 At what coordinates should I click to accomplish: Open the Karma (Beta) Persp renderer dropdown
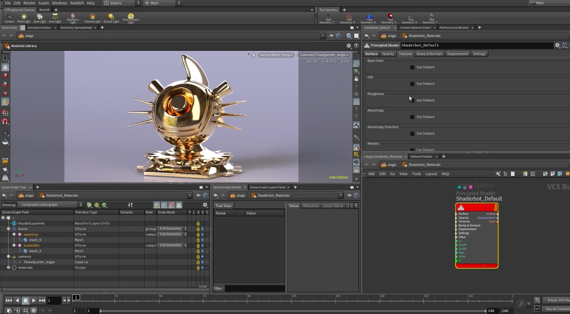[x=276, y=55]
